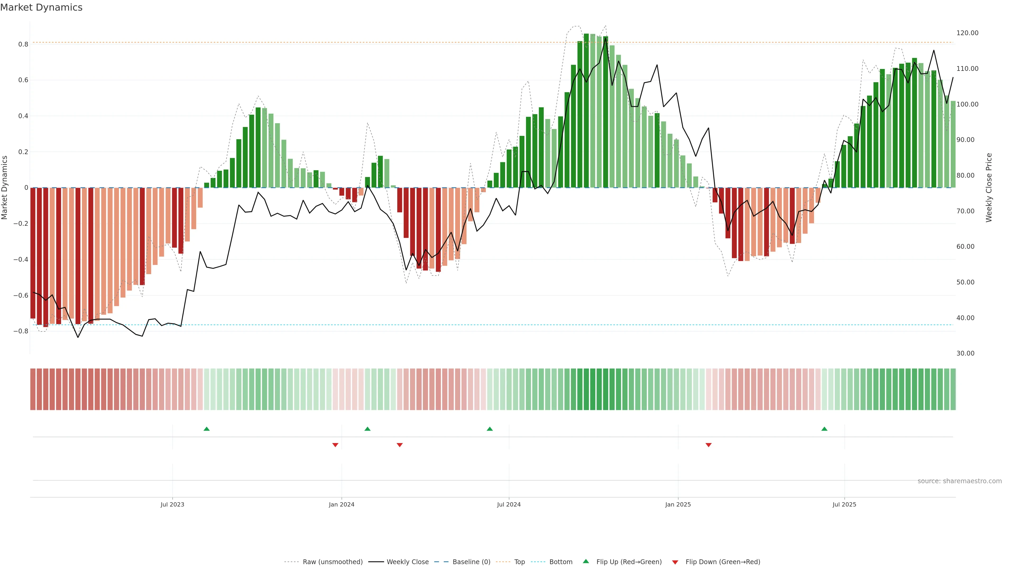
Task: Click the Market Dynamics chart title
Action: [41, 7]
